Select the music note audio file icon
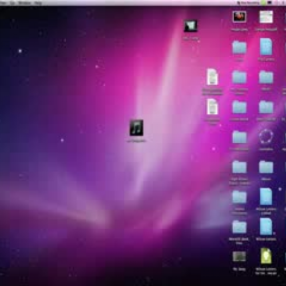 click(137, 128)
